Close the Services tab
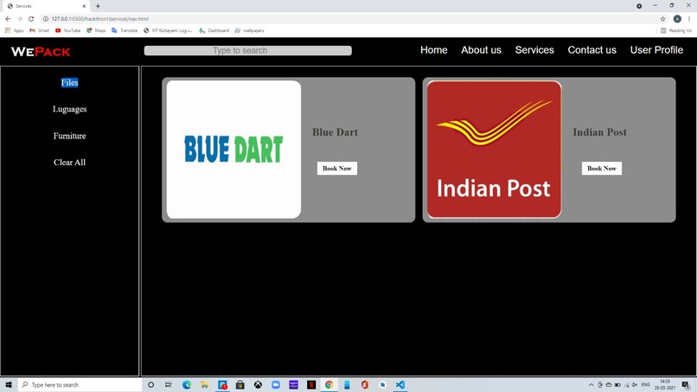 point(84,6)
